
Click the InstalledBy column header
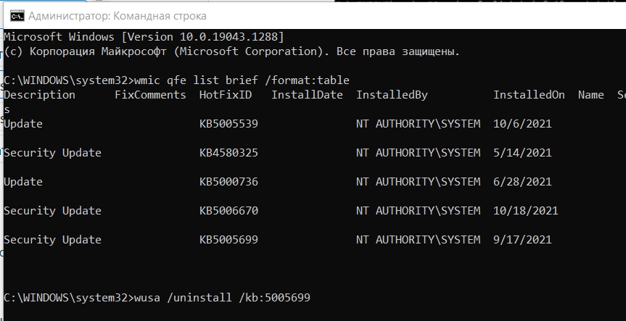point(392,95)
